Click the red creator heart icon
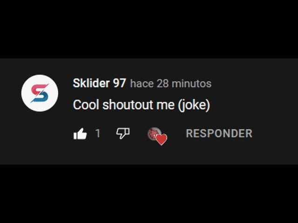Screen dimensions: 298x223 (162, 139)
